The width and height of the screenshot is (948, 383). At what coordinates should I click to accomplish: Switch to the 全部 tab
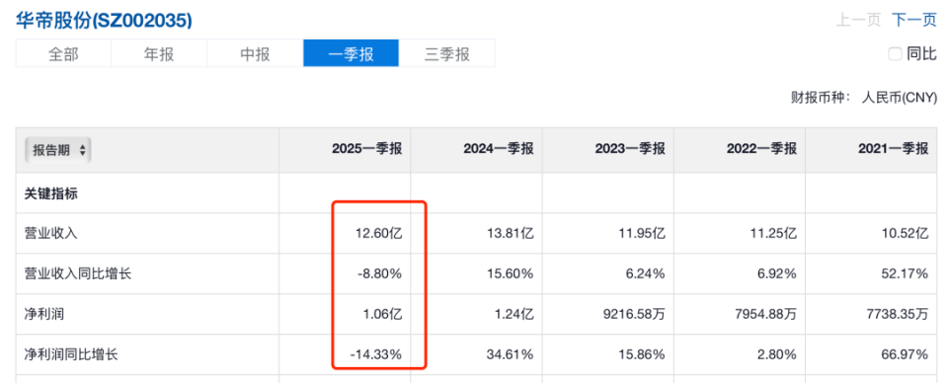coord(63,53)
